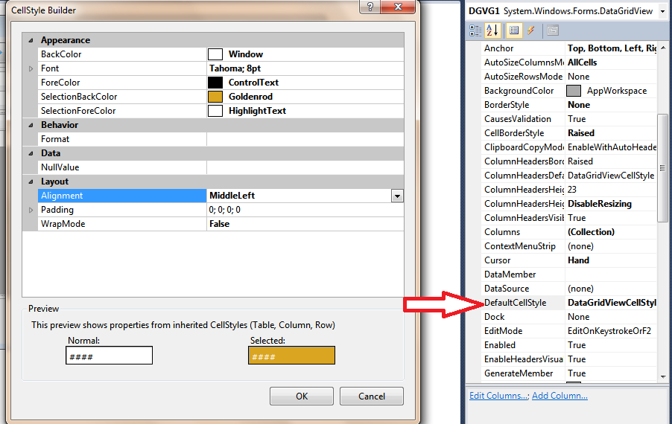Show the Properties list page
This screenshot has height=424, width=672.
(513, 30)
